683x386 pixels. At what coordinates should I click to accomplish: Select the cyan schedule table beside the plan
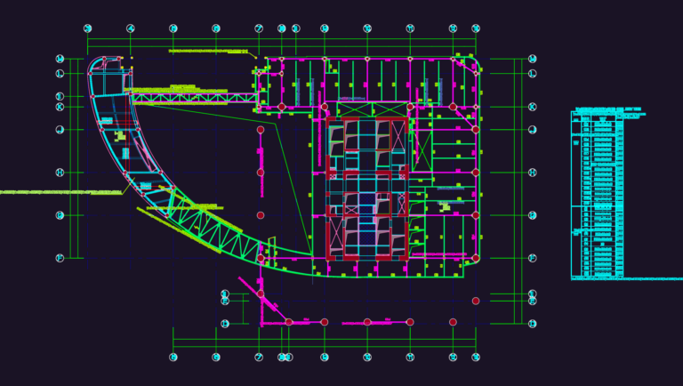point(598,194)
